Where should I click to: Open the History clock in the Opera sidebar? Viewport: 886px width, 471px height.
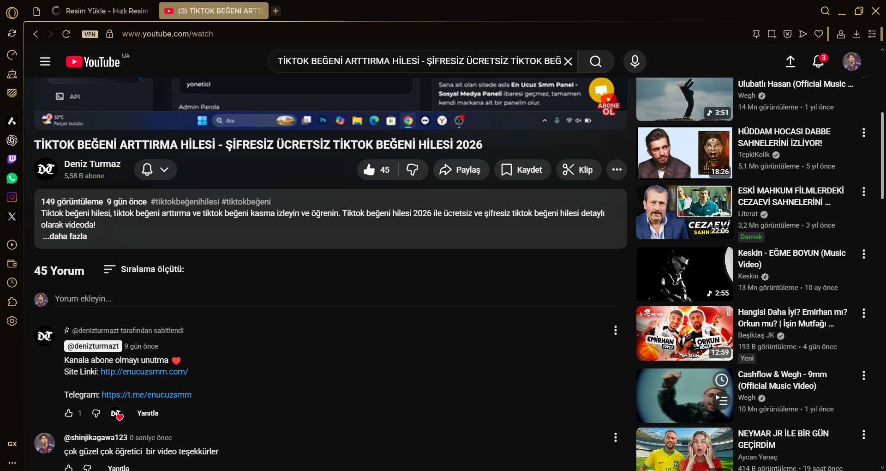coord(12,283)
